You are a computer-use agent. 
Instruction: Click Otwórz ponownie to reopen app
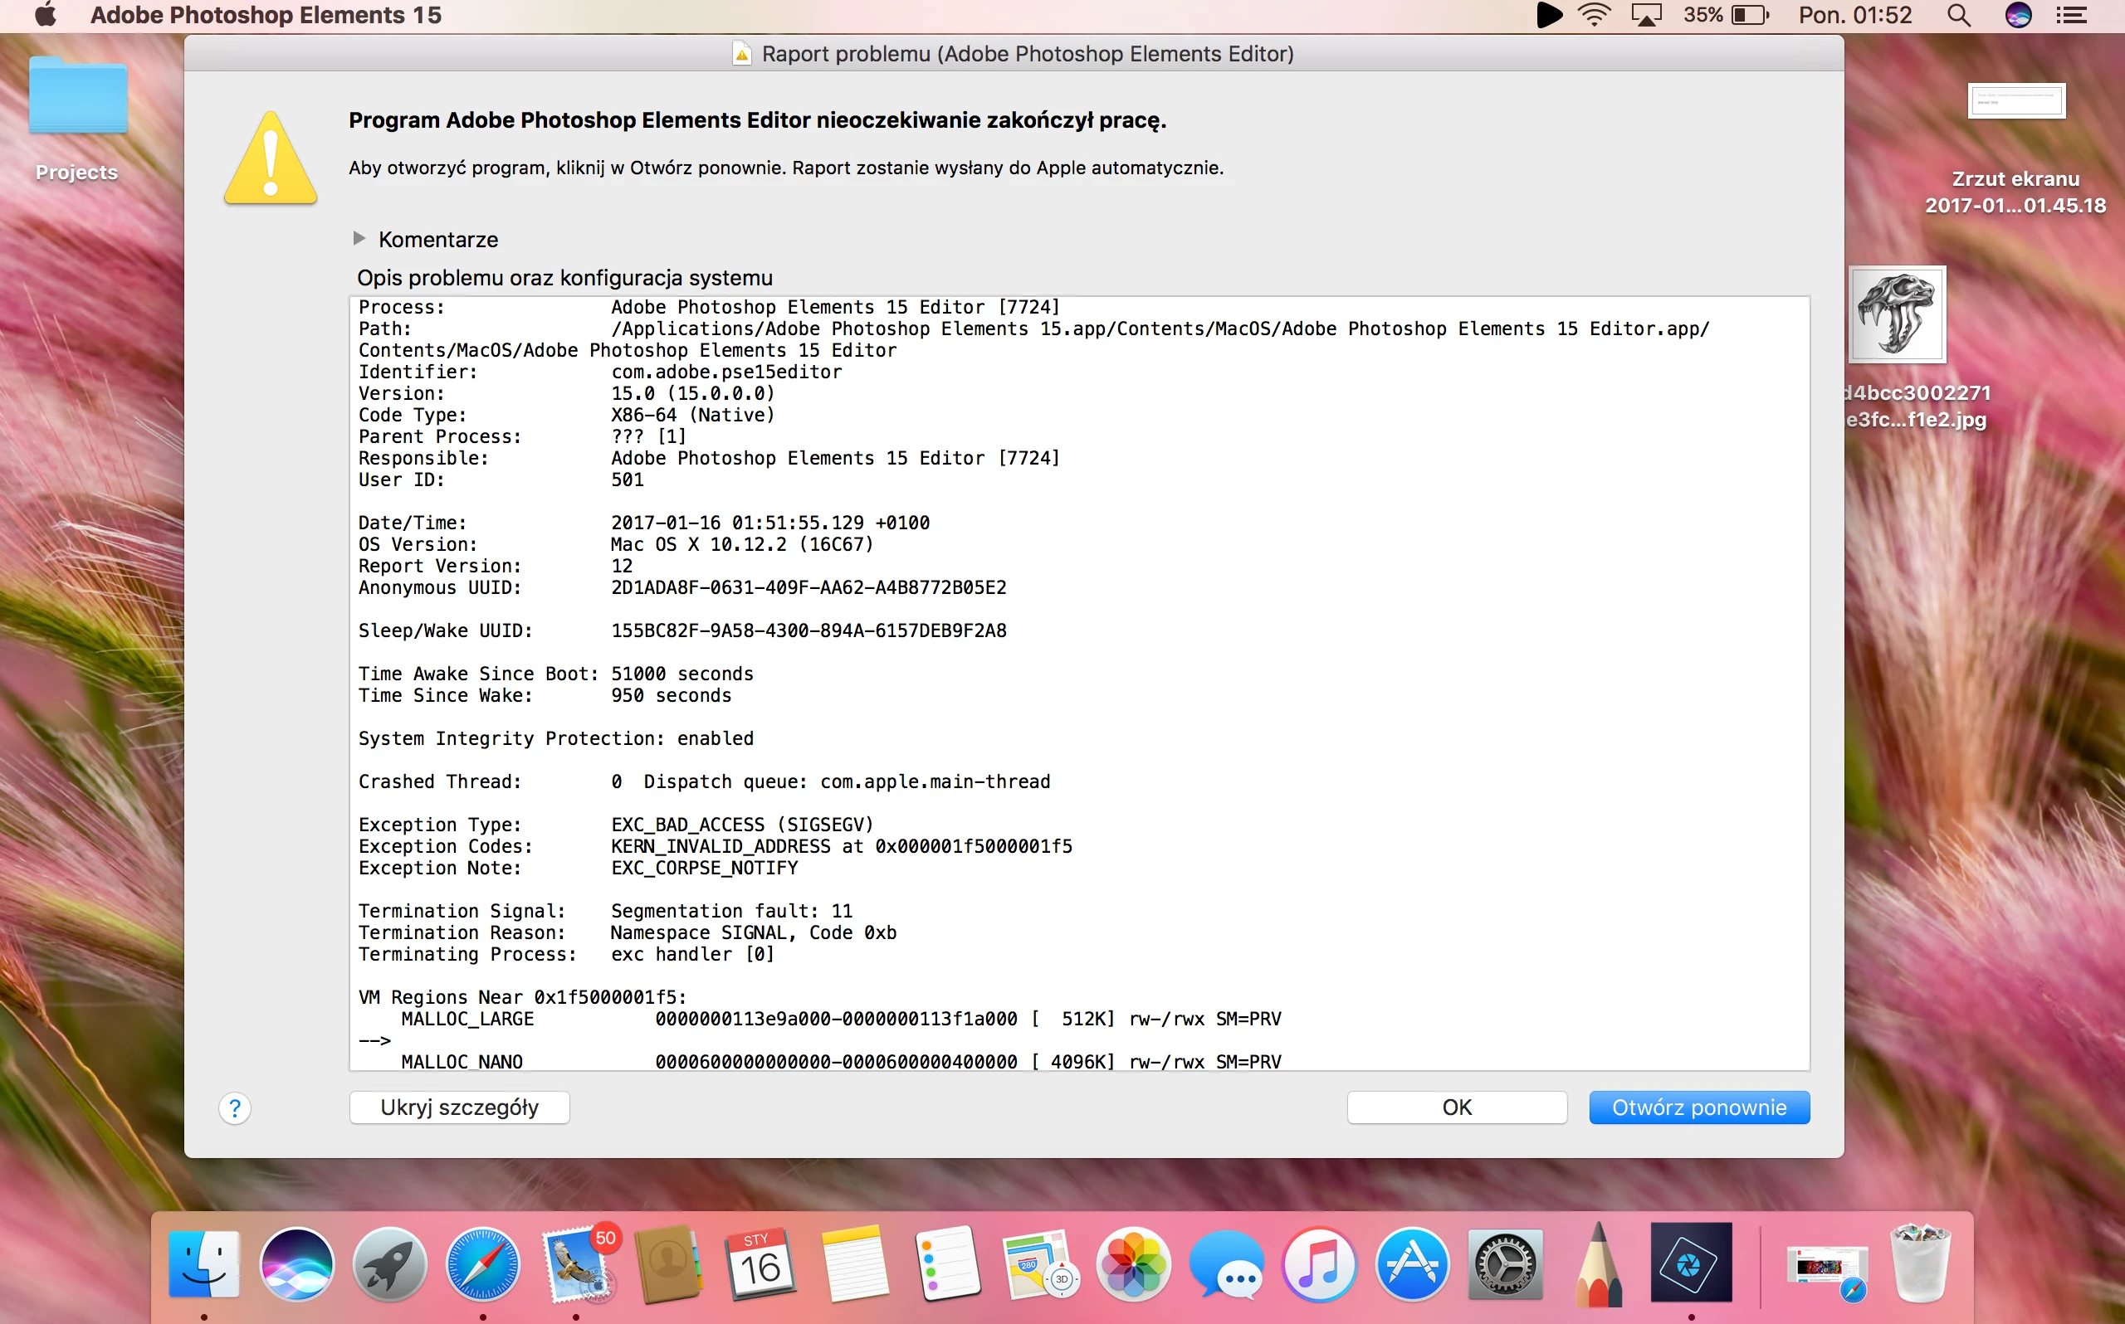pyautogui.click(x=1698, y=1107)
